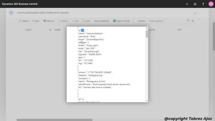The height and width of the screenshot is (121, 215).
Task: Switch to Edit List mode
Action: (x=49, y=21)
